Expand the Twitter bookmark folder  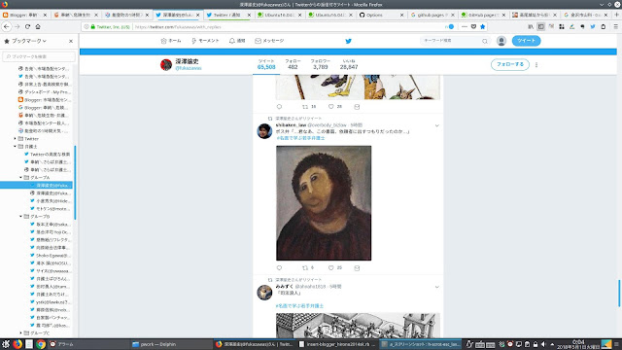pyautogui.click(x=16, y=138)
